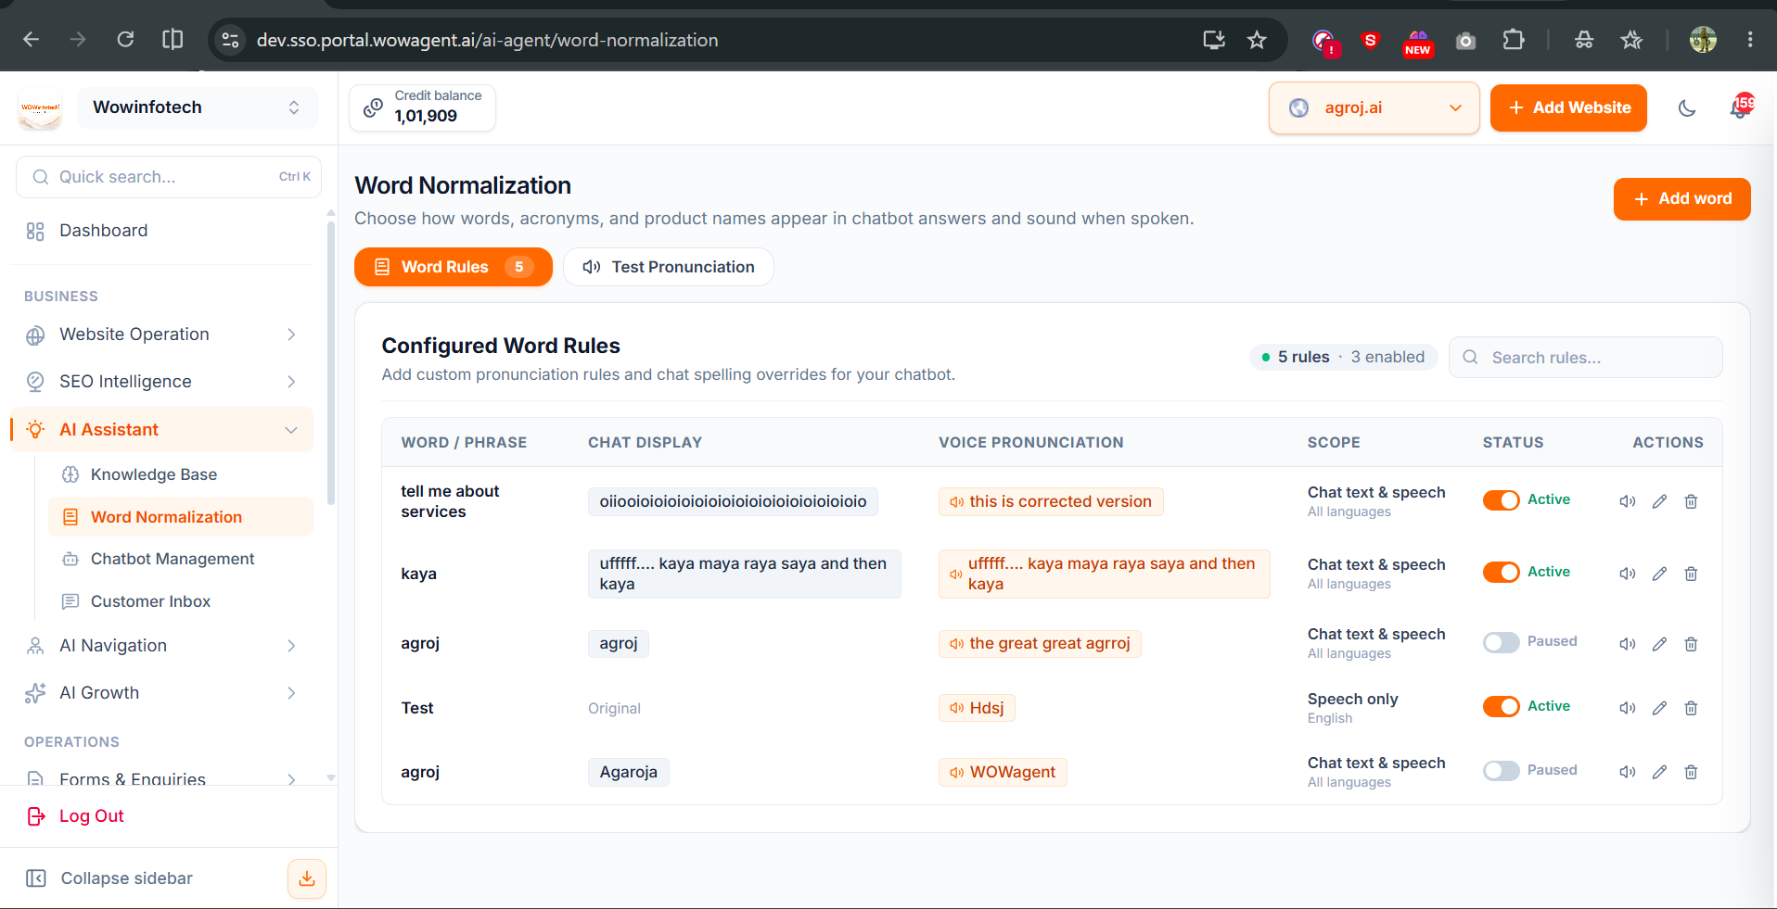This screenshot has height=909, width=1777.
Task: Delete the 'kaya' word rule
Action: tap(1691, 574)
